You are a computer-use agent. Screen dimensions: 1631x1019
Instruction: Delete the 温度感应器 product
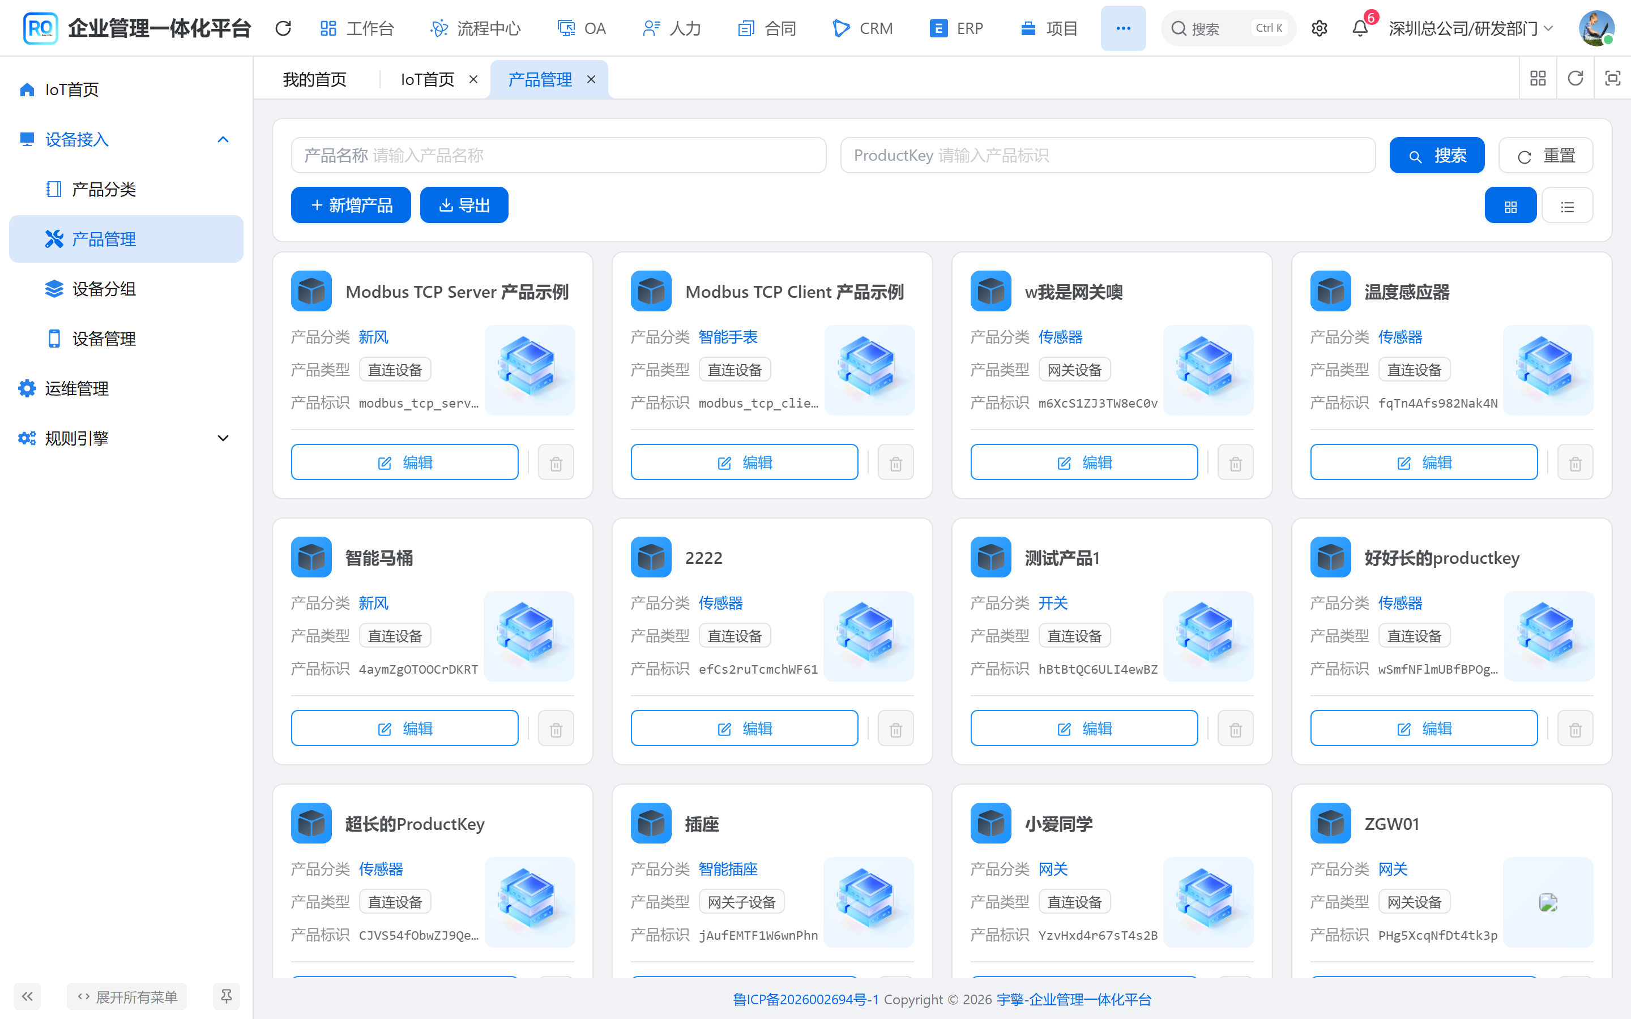click(1575, 463)
